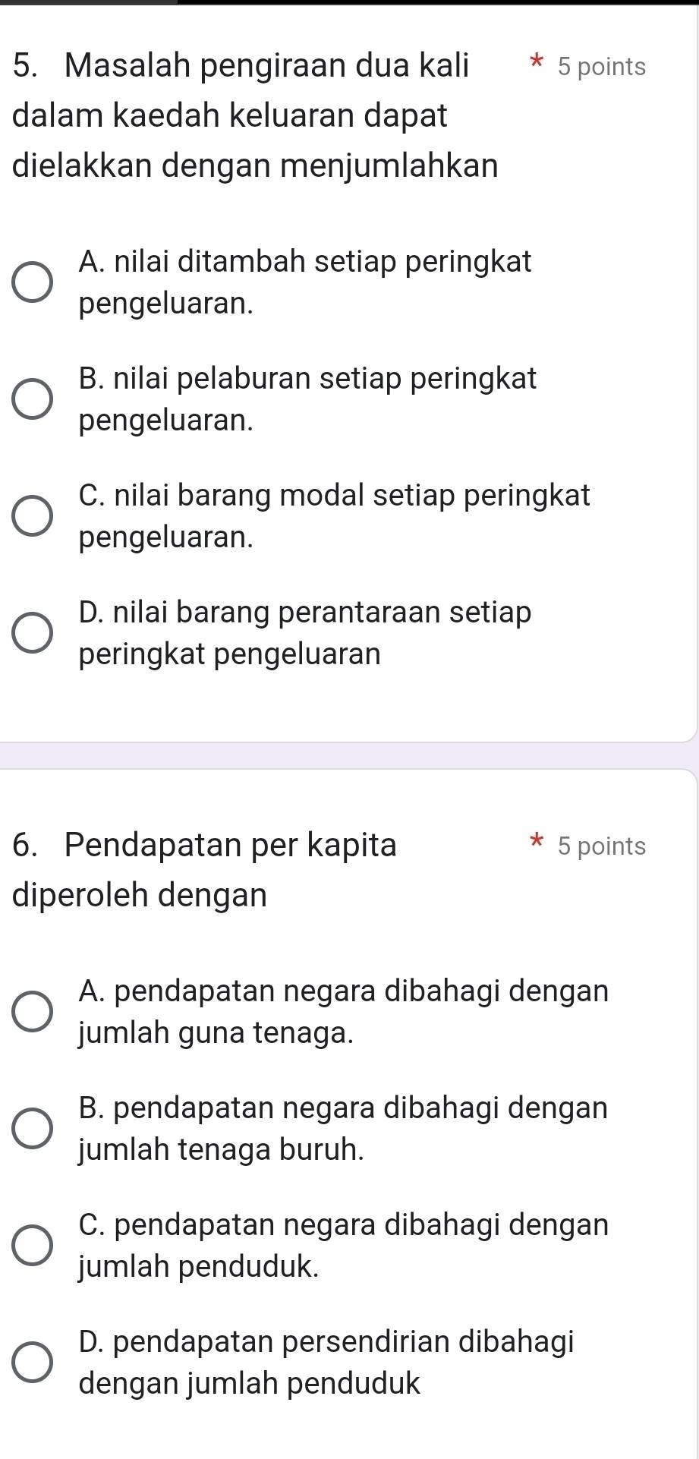Click label 'peringkat pengeluaran' of option D

[x=230, y=654]
